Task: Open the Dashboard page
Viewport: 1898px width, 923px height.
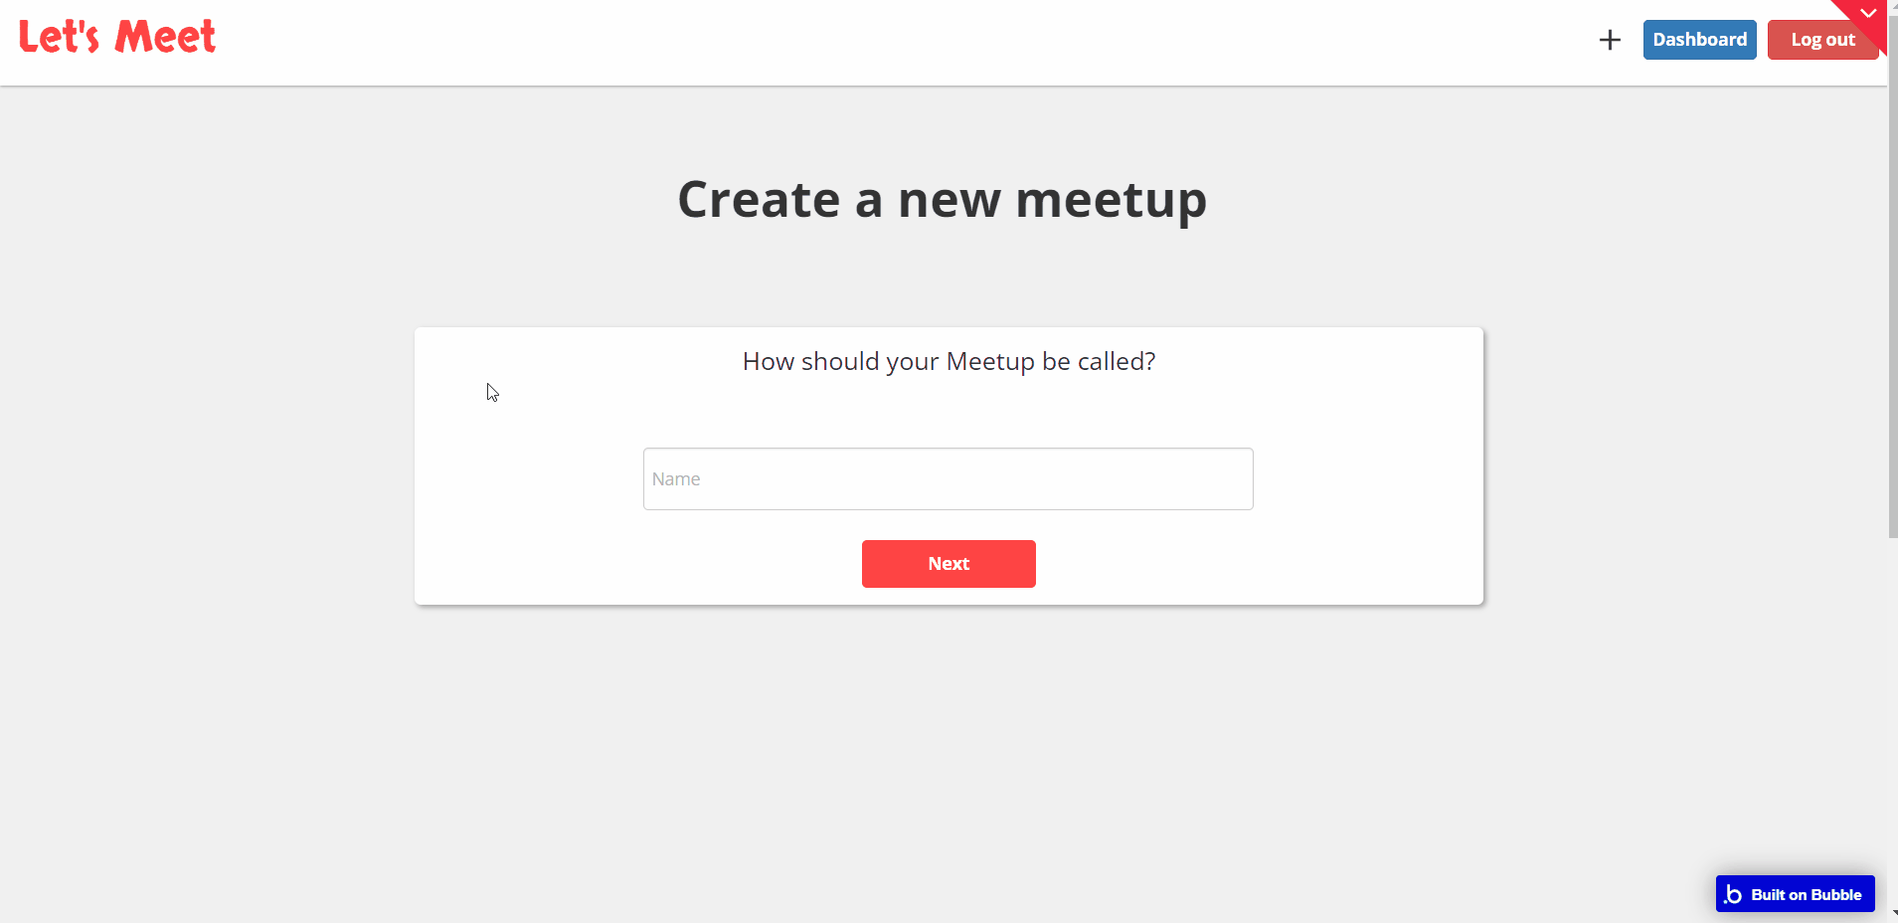Action: 1699,40
